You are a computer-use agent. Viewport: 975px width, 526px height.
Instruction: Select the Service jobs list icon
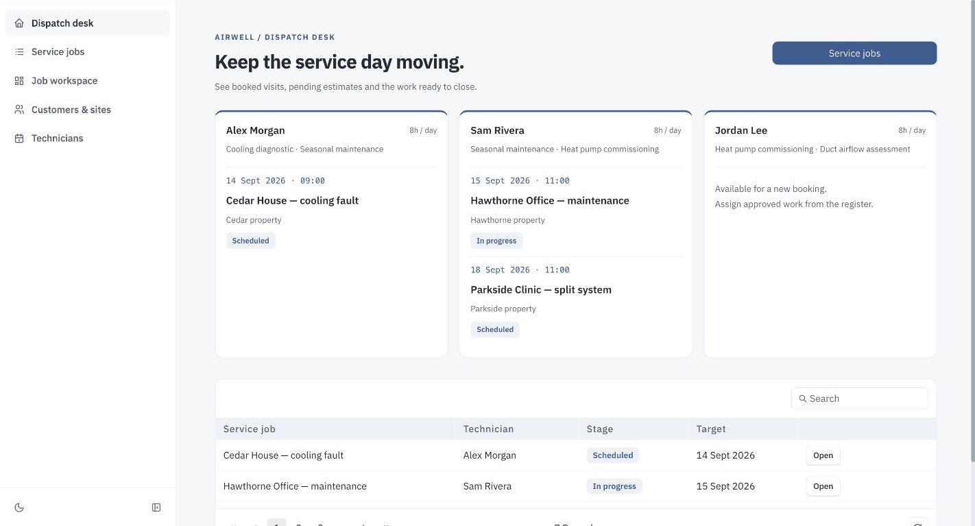point(19,52)
